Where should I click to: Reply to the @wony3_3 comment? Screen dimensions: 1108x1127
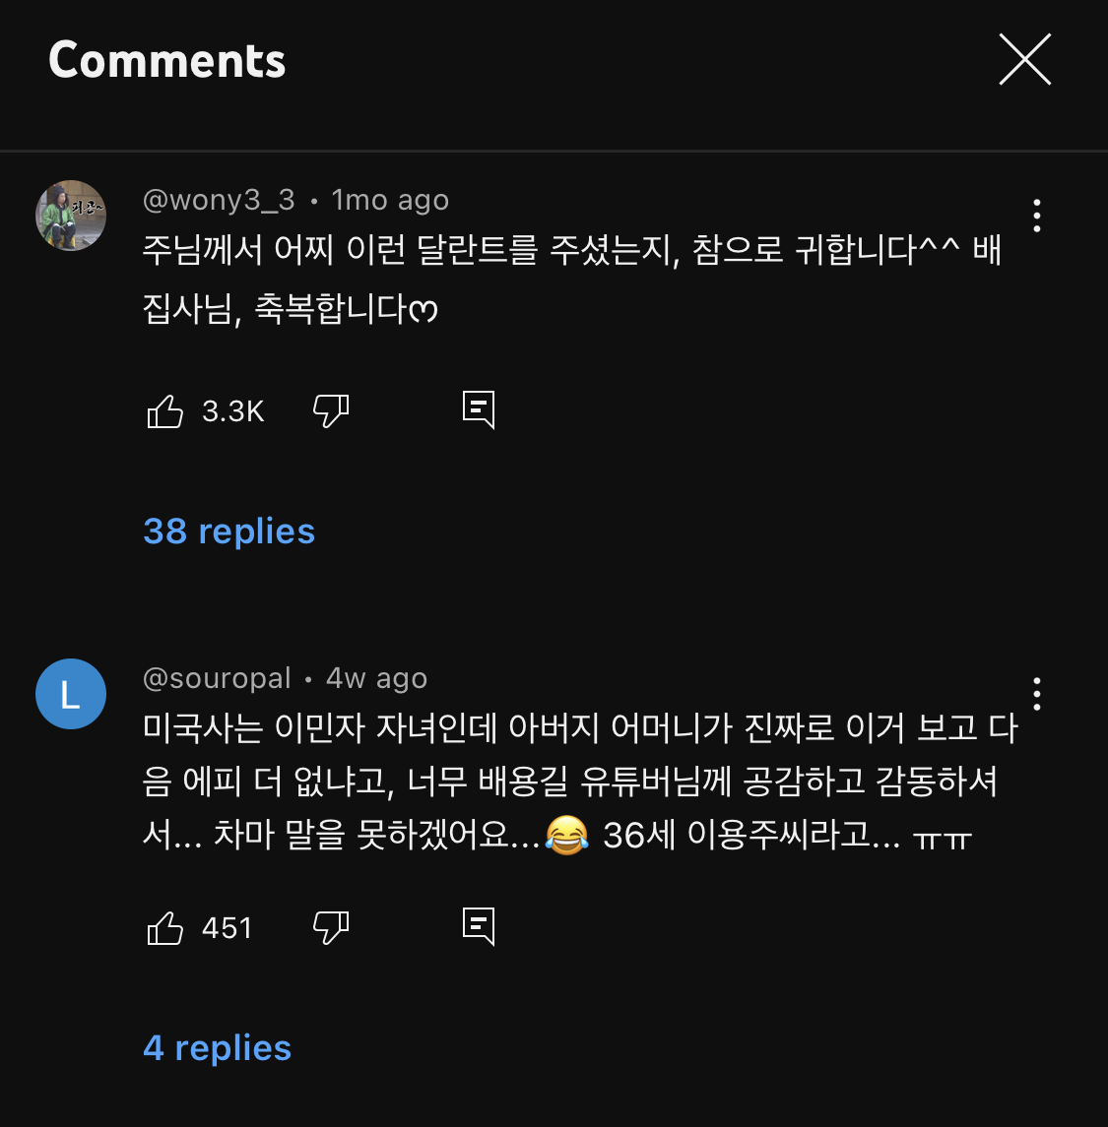pos(479,409)
